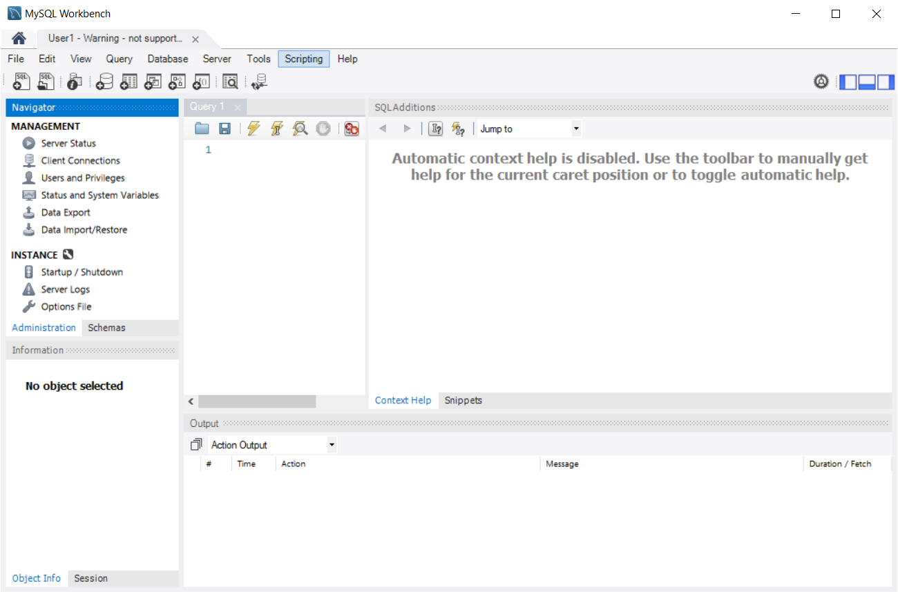Open script file in Query editor
898x592 pixels.
pos(202,128)
